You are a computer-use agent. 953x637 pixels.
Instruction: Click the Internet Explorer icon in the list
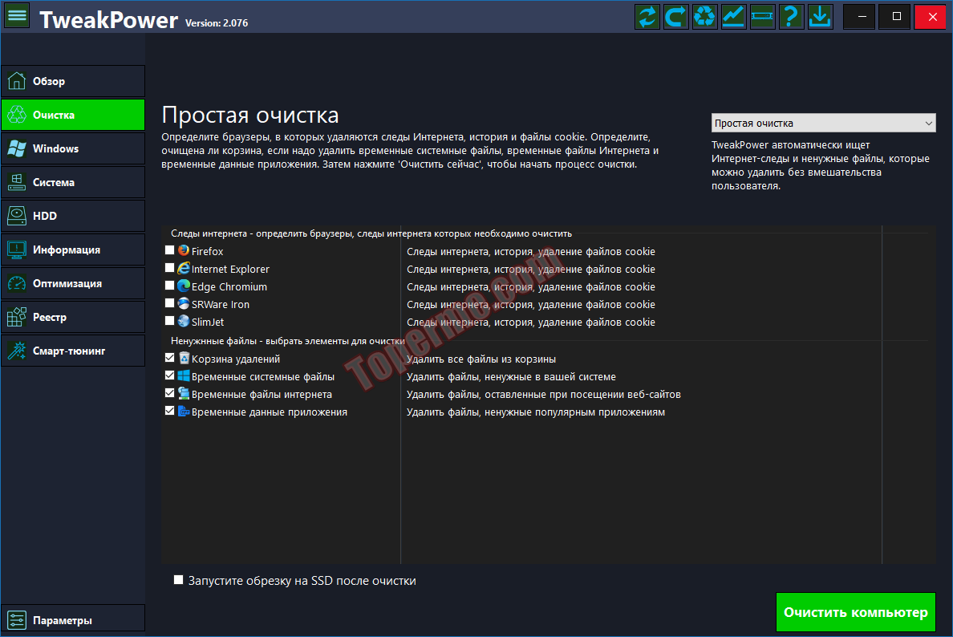pyautogui.click(x=184, y=268)
